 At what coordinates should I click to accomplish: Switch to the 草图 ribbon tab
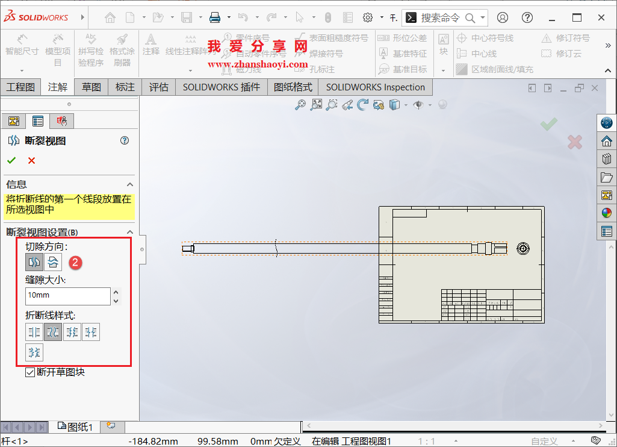pyautogui.click(x=93, y=87)
